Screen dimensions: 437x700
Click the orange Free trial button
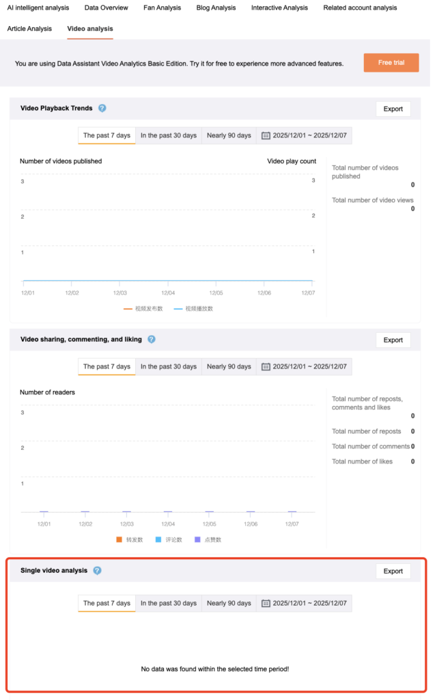point(391,63)
